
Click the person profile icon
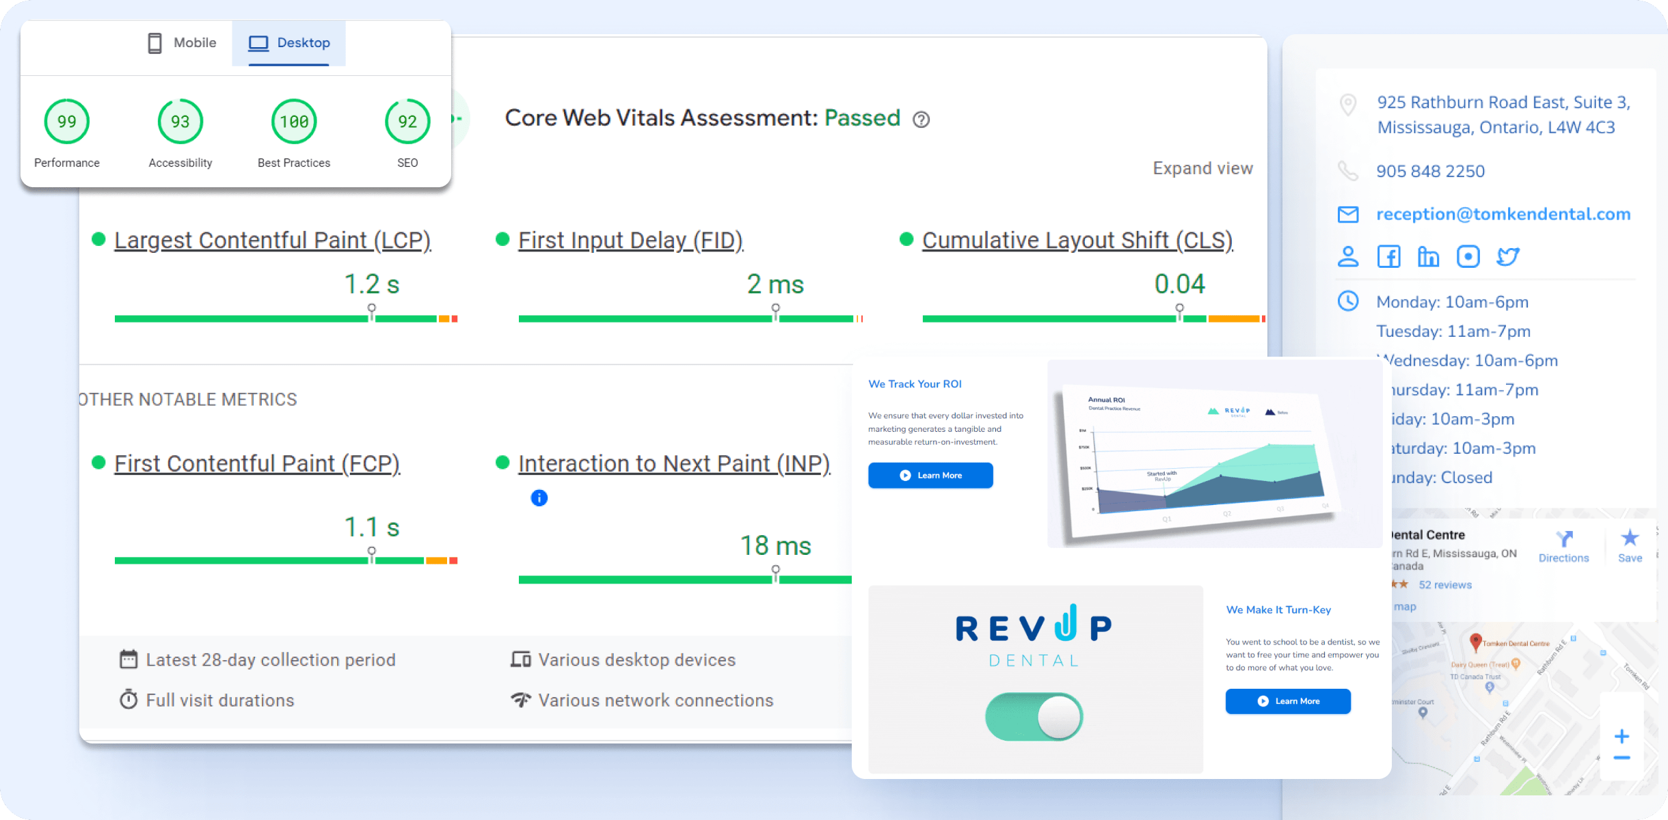[1348, 257]
